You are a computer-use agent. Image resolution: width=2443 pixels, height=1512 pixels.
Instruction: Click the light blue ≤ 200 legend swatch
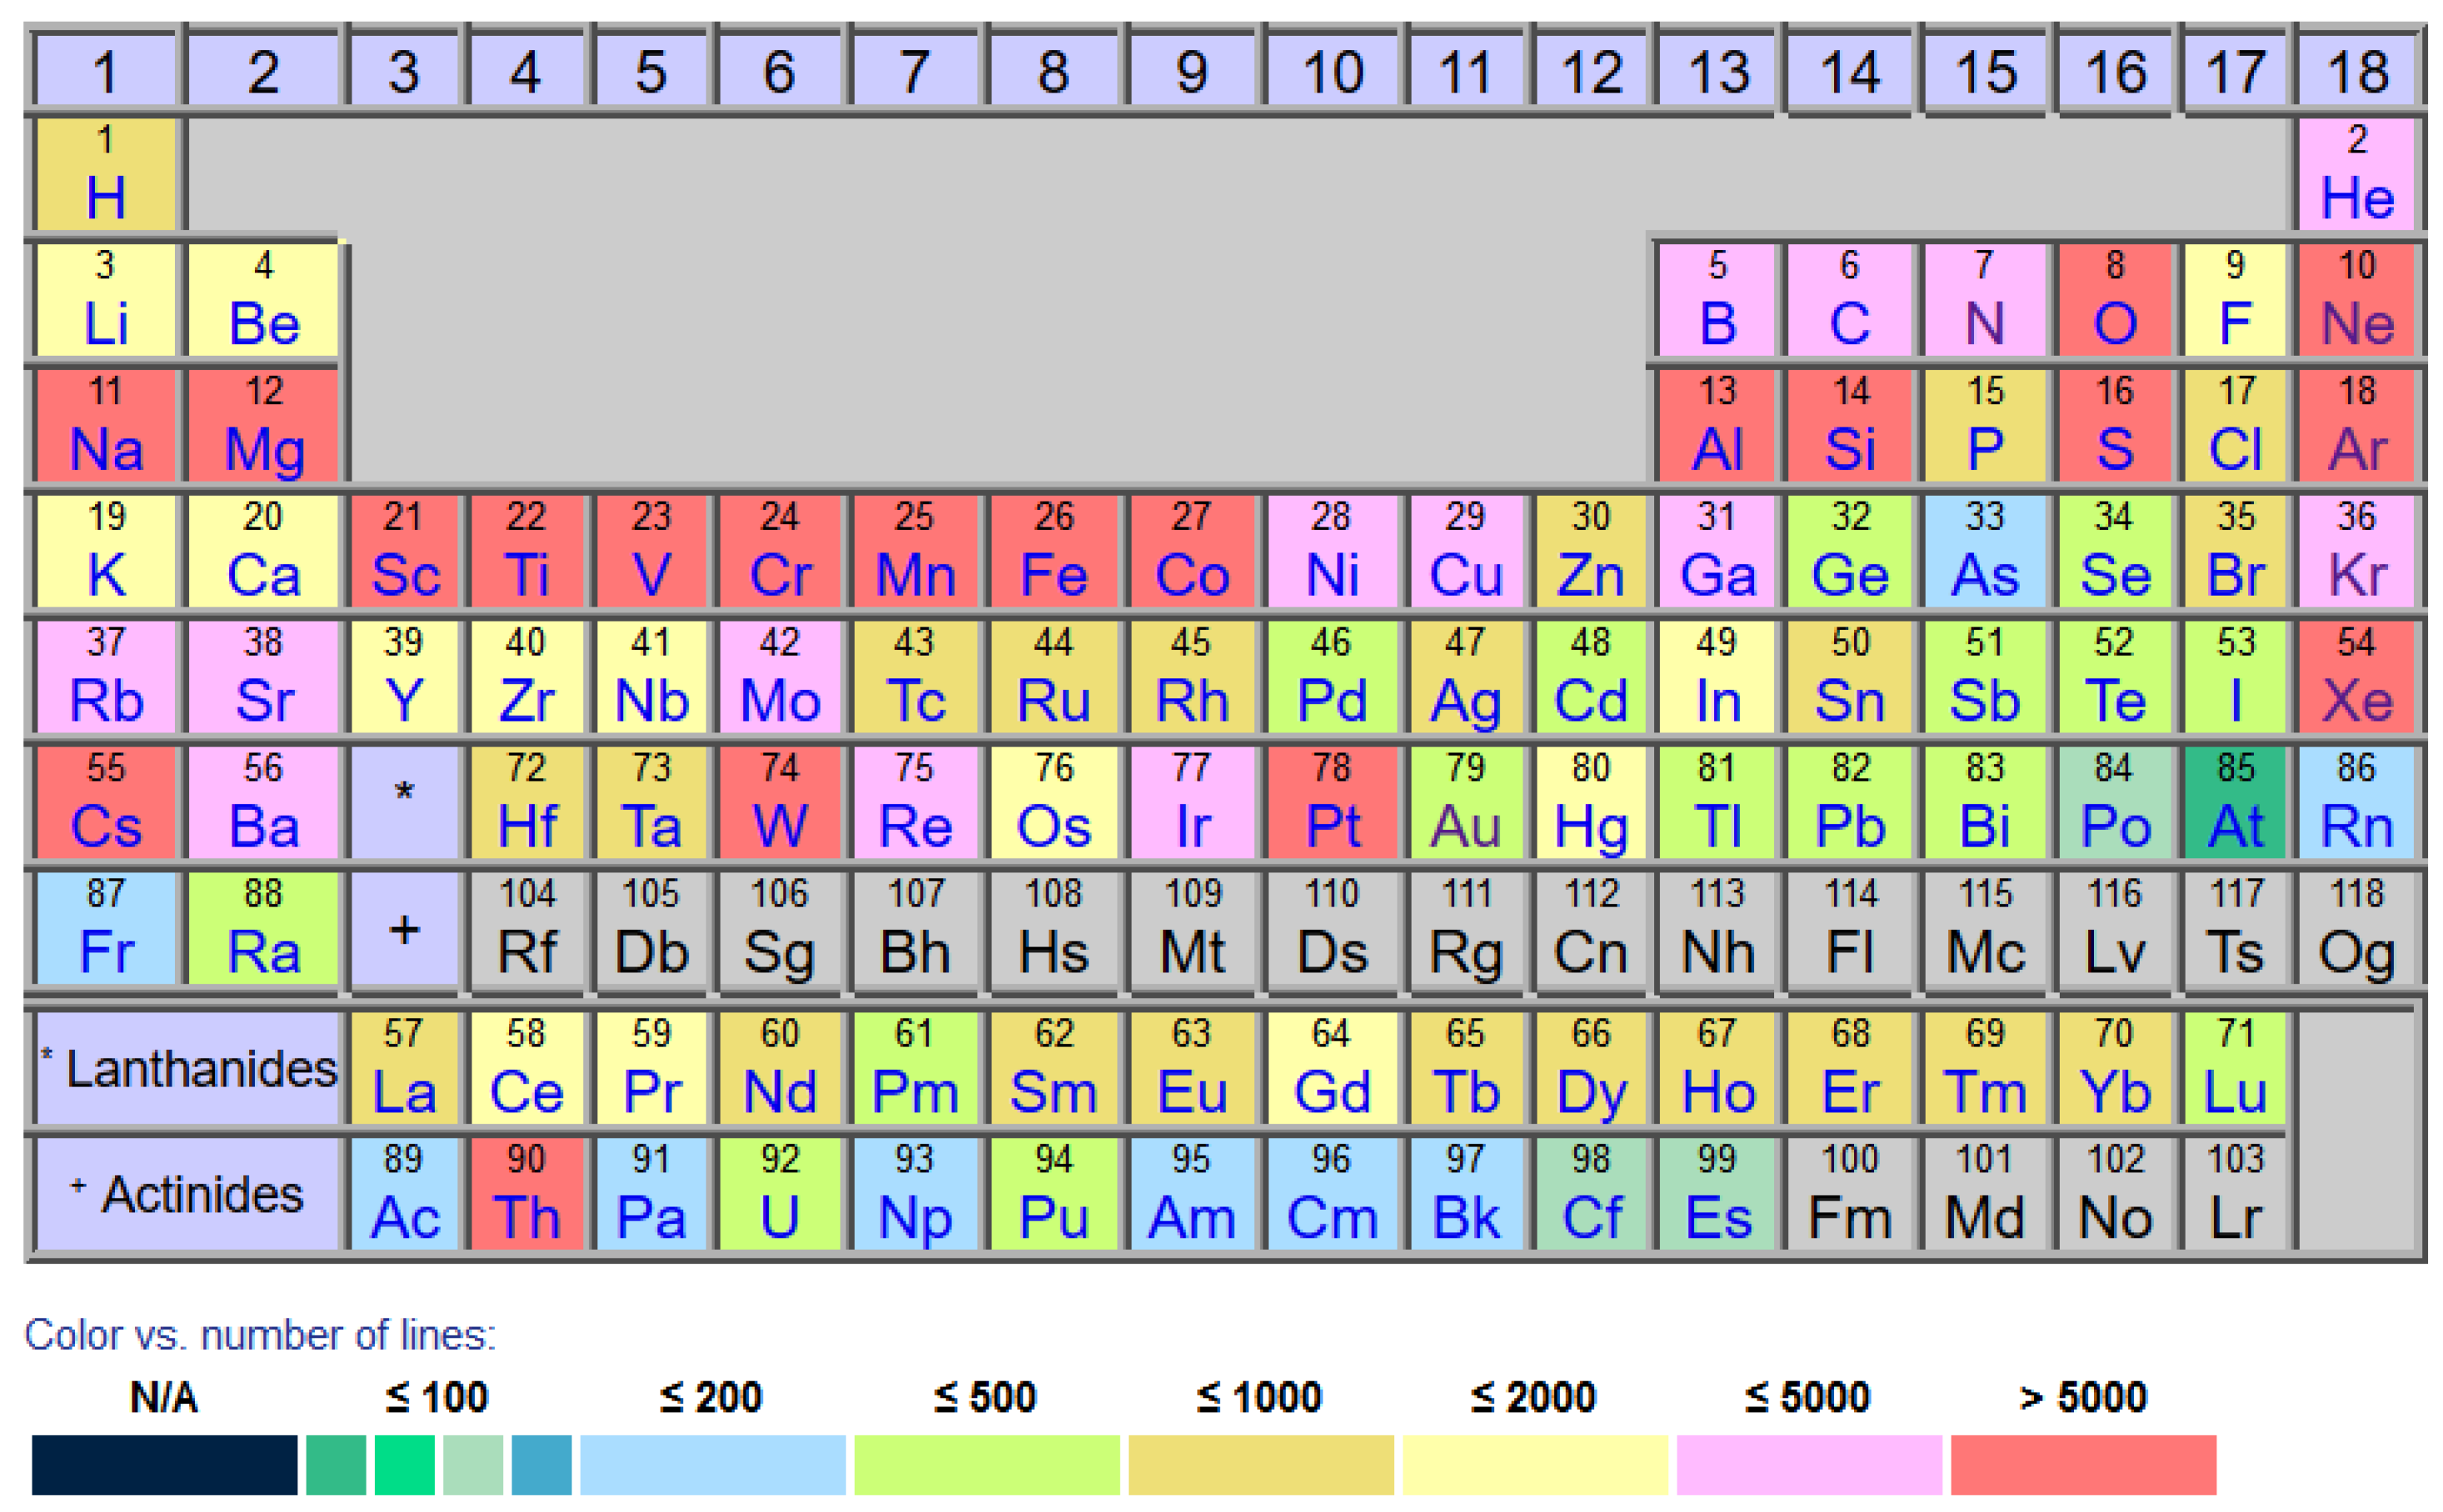point(711,1465)
